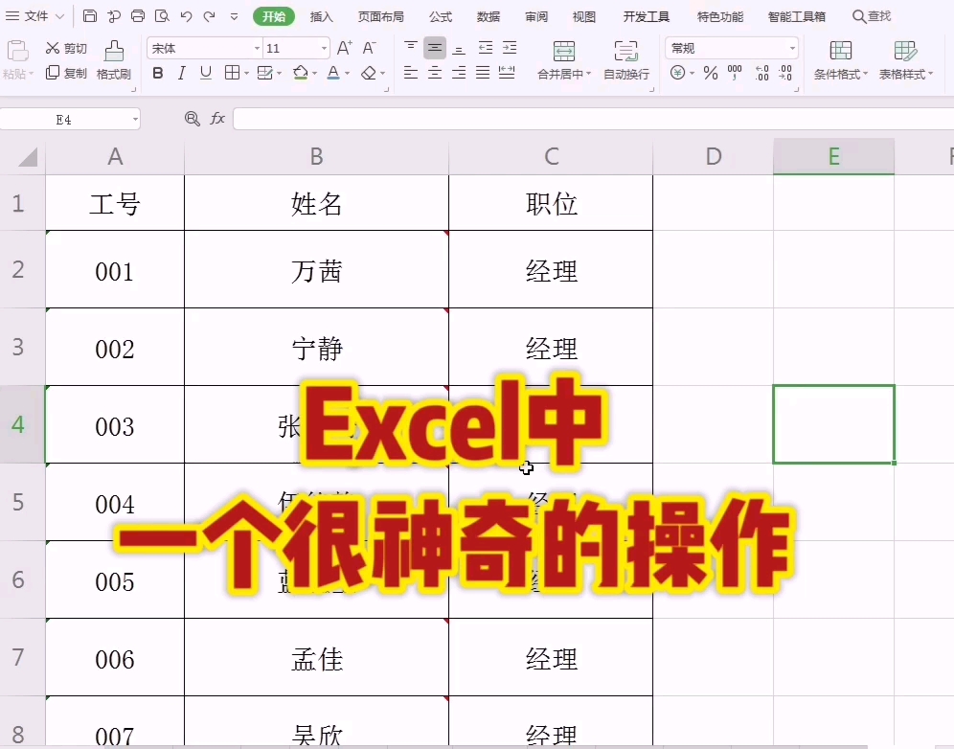
Task: Open Print Preview icon
Action: [162, 16]
